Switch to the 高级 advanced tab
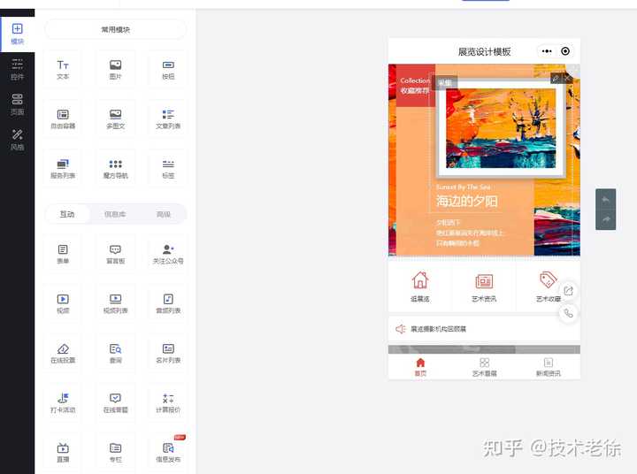Viewport: 637px width, 474px height. point(164,214)
